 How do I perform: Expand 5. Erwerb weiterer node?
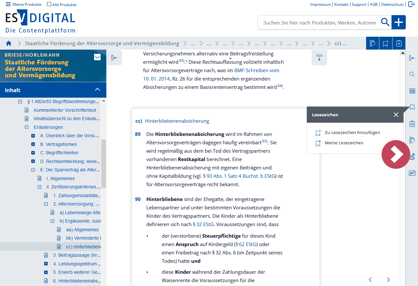(x=46, y=272)
